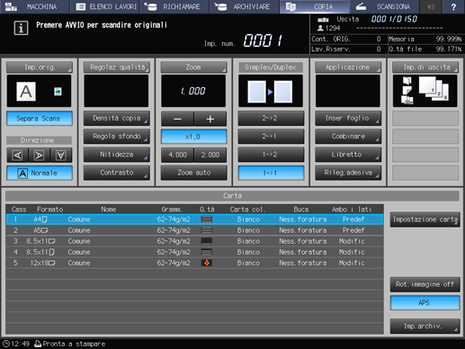Click the information icon beside message
Screen dimensions: 465x349
click(x=21, y=28)
